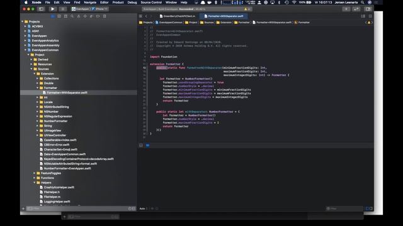Open NumberFormatter+EvenAppen.swift file
The width and height of the screenshot is (403, 226).
tap(65, 168)
